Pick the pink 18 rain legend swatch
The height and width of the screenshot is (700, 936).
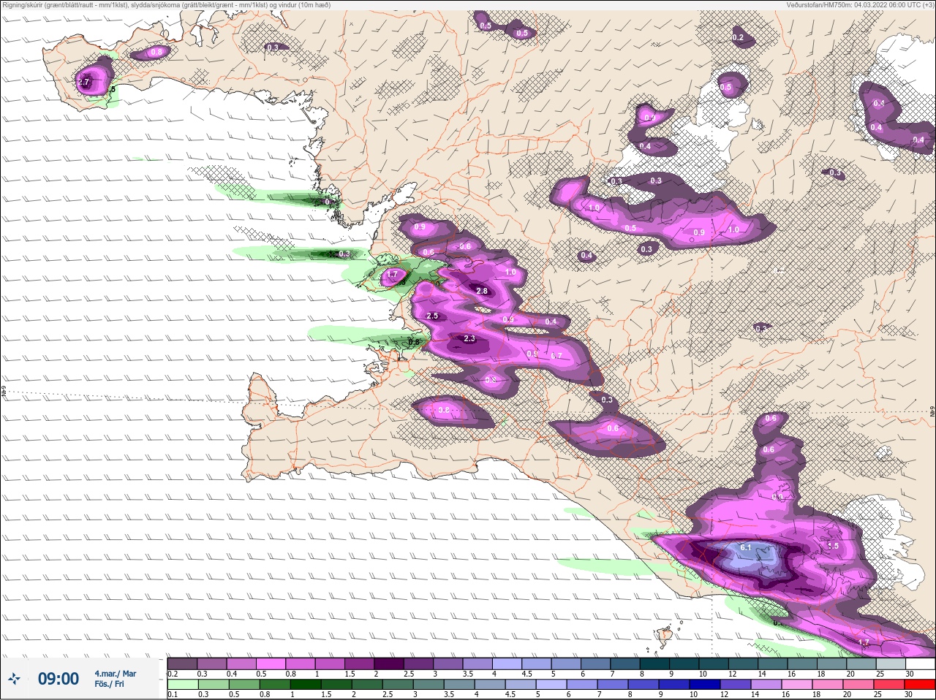(x=827, y=685)
